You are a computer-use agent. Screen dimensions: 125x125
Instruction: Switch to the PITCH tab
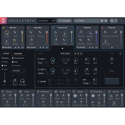point(6,54)
